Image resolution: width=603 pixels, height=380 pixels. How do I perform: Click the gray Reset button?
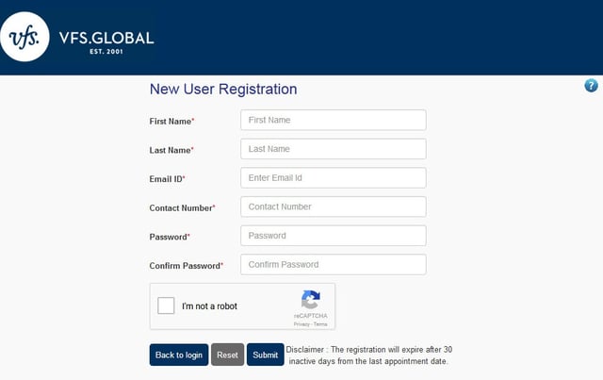[227, 355]
